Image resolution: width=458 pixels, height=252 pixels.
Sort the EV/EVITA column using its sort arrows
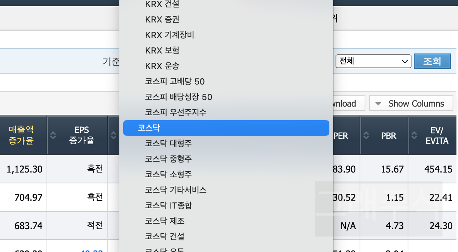coord(414,135)
